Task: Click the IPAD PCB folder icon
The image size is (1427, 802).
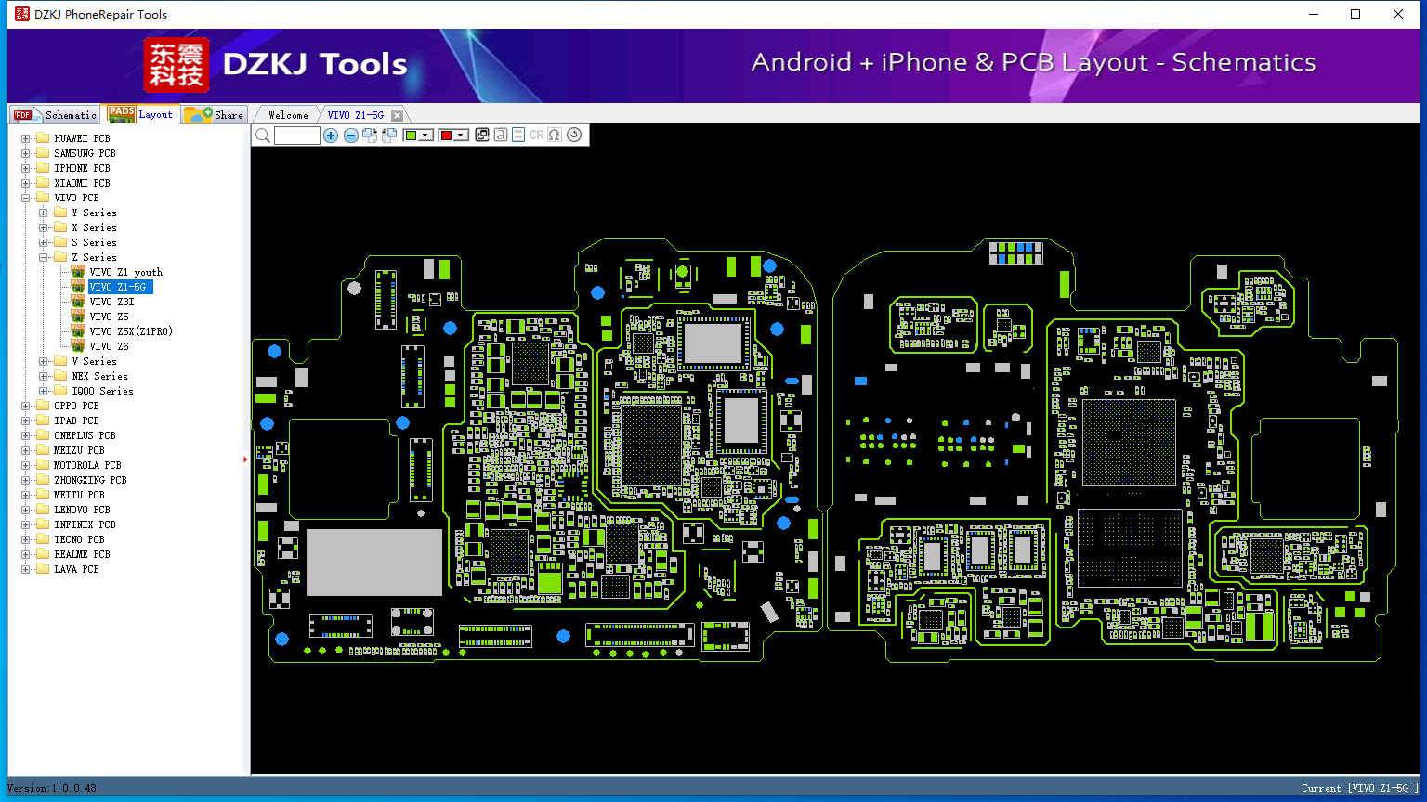Action: coord(43,420)
